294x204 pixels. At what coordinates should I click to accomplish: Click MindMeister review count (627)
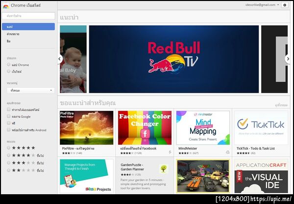(196, 153)
